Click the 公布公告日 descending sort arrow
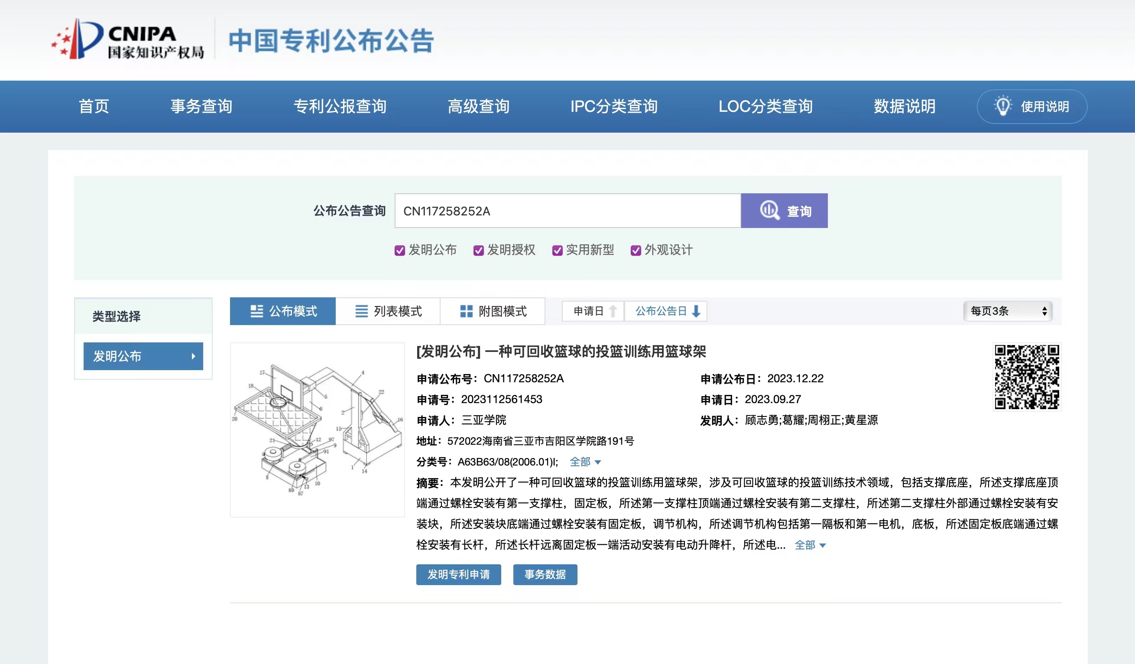 pyautogui.click(x=696, y=311)
